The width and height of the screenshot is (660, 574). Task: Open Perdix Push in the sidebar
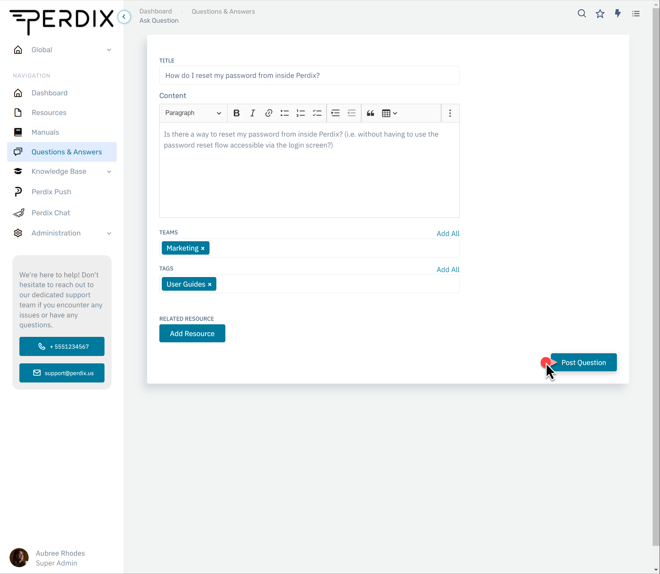(x=62, y=192)
